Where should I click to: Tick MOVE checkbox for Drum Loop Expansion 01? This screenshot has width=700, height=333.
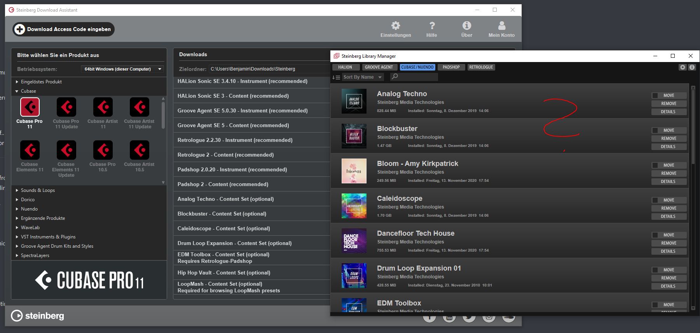coord(655,270)
